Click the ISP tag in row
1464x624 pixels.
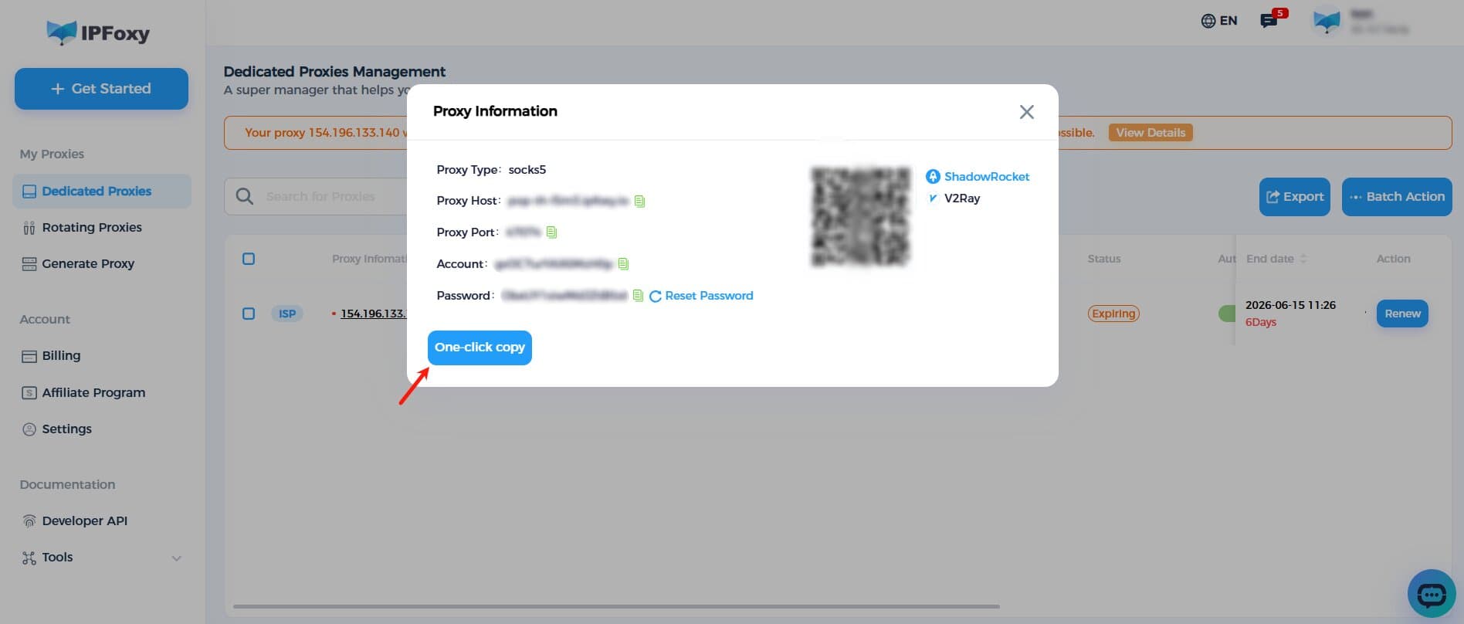287,314
